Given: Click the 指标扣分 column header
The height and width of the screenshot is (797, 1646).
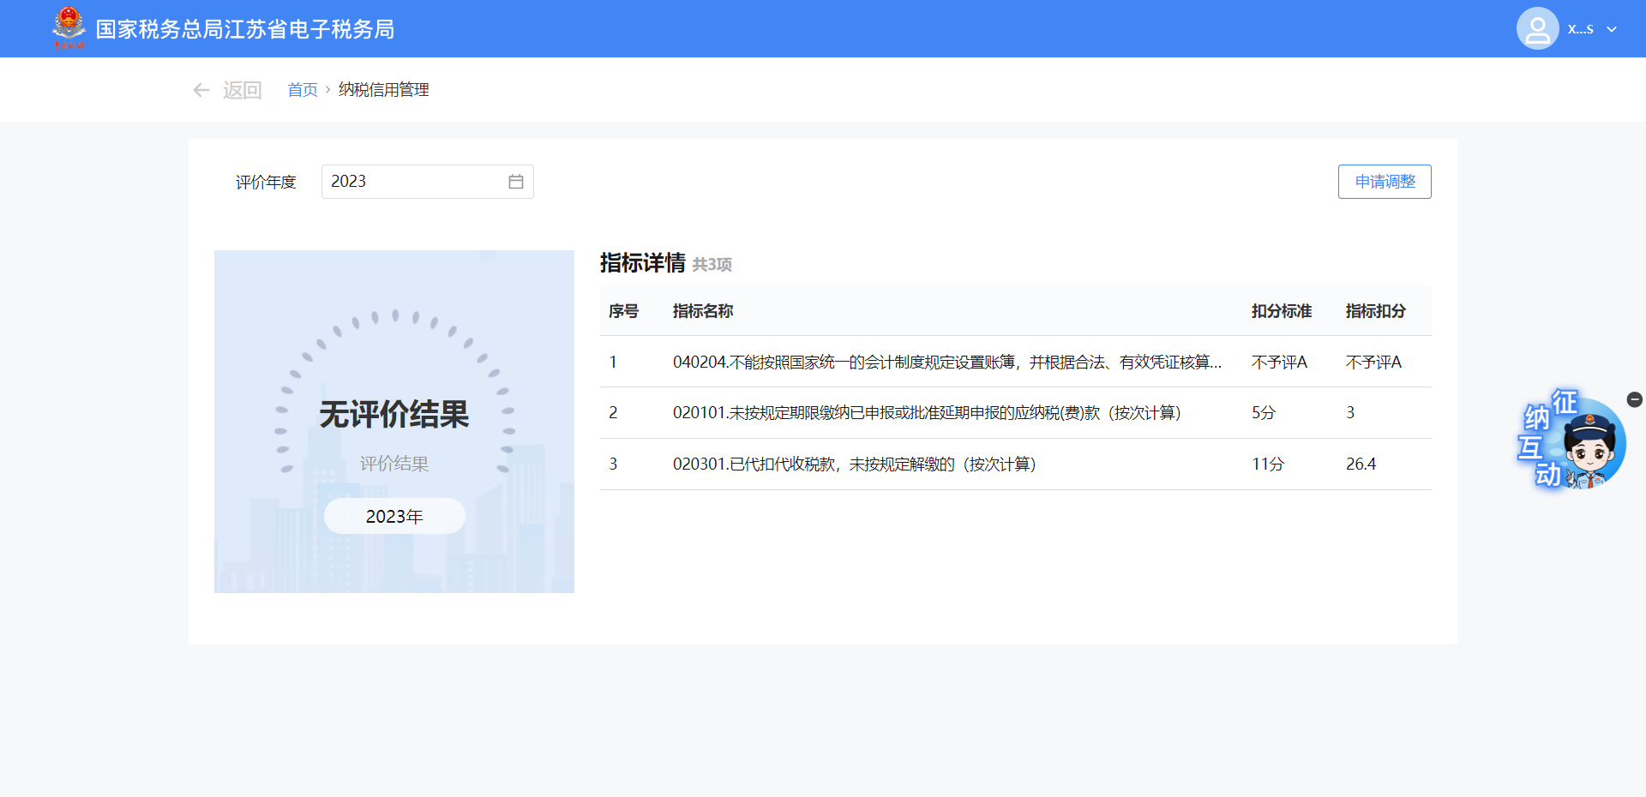Looking at the screenshot, I should pos(1375,311).
